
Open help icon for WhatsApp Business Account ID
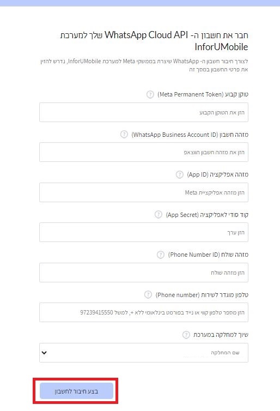(124, 135)
